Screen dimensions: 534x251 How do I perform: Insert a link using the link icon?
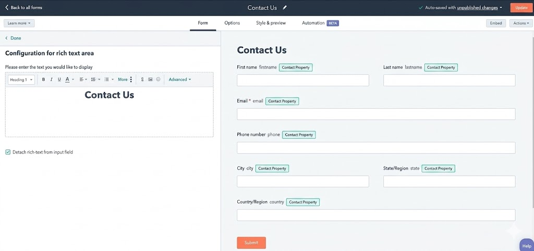[142, 80]
